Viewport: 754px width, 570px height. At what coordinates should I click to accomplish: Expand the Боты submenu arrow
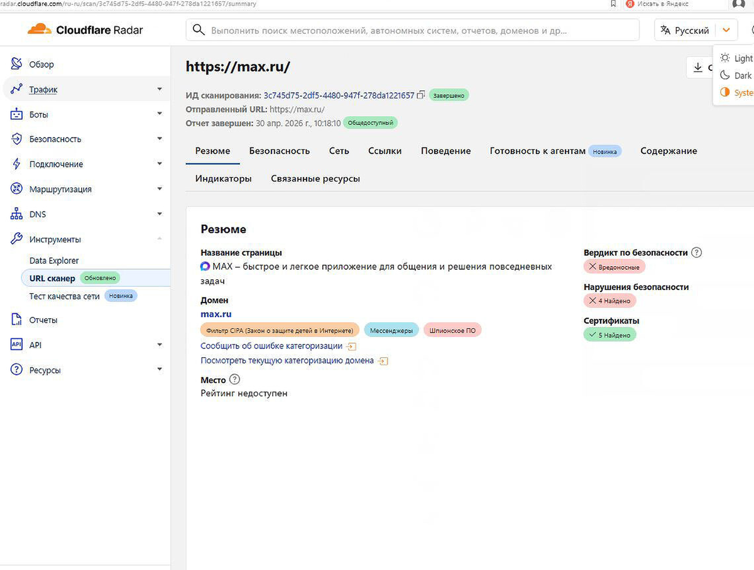click(x=160, y=114)
